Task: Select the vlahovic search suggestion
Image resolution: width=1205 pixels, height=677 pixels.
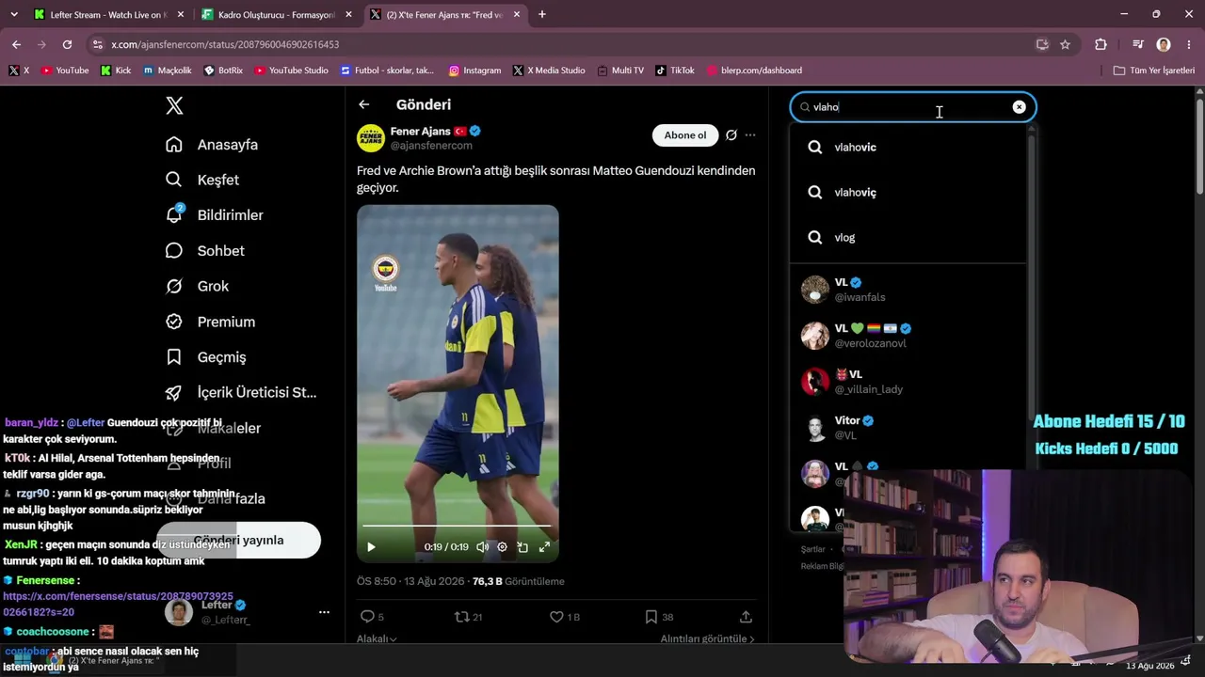Action: (x=908, y=147)
